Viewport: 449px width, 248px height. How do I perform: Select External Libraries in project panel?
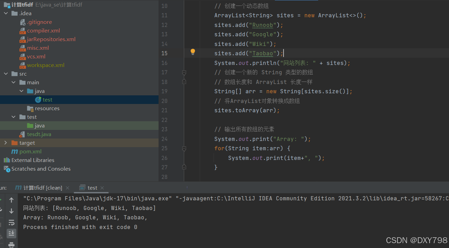coord(32,160)
